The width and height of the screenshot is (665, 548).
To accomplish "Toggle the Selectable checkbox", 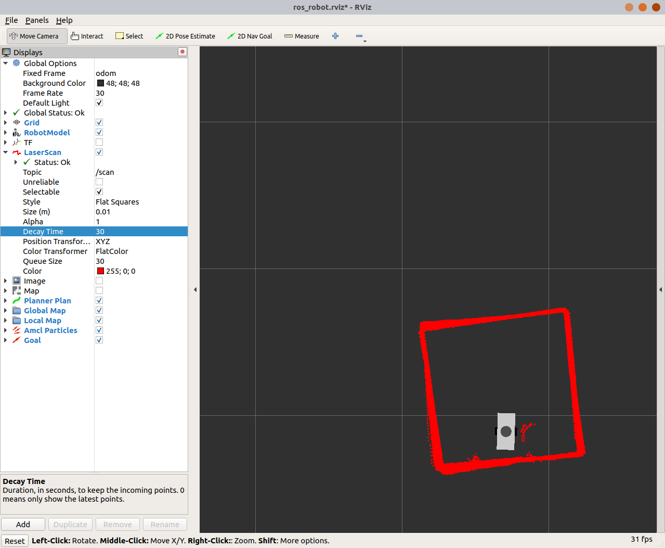I will (x=99, y=192).
